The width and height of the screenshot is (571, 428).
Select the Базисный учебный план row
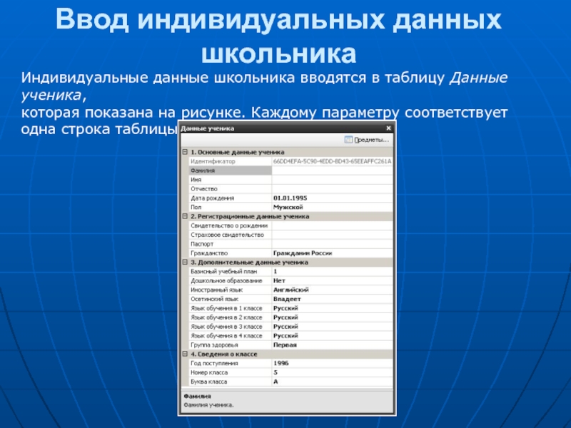coord(224,272)
